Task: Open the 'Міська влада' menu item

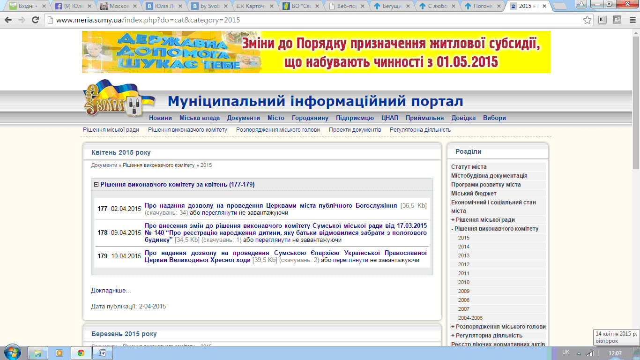Action: point(200,118)
